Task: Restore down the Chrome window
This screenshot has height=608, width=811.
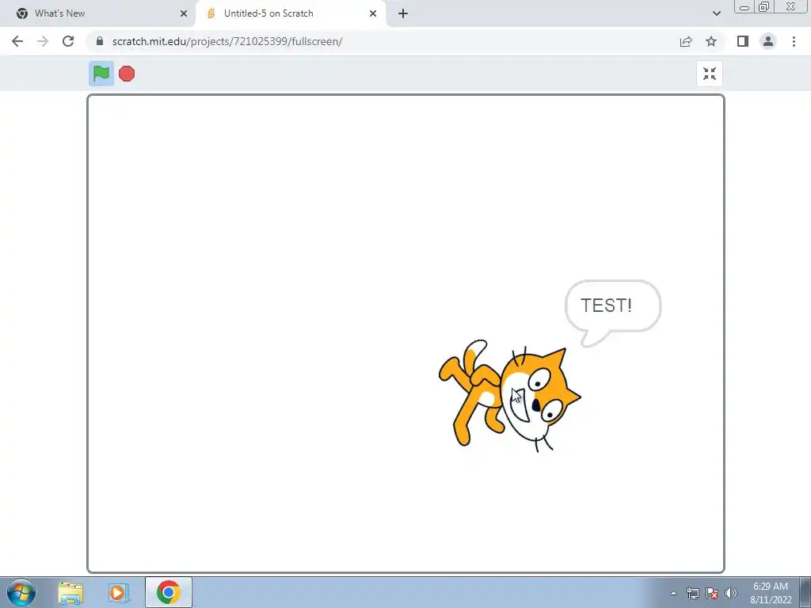Action: (763, 7)
